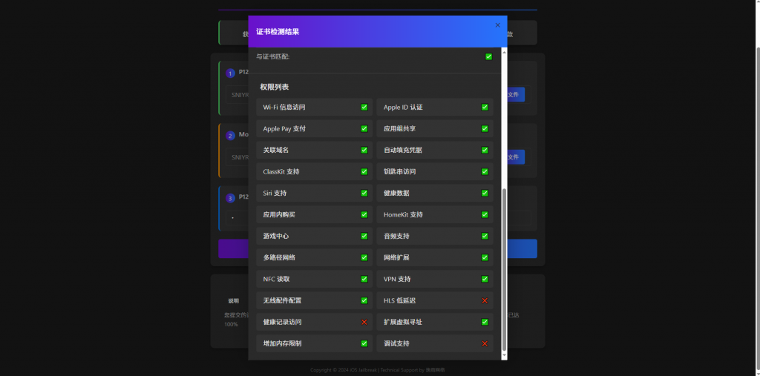The width and height of the screenshot is (760, 376).
Task: Click the Wi-Fi 信息访问 label
Action: 284,107
